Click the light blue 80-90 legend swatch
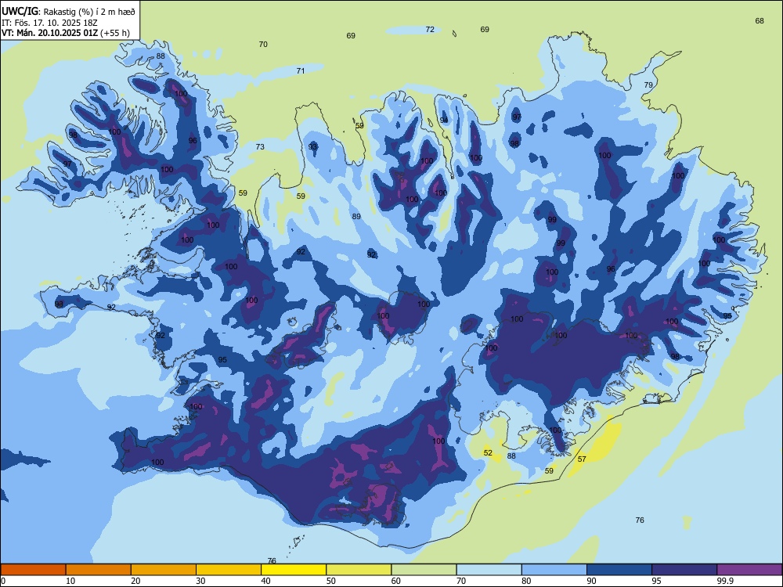Screen dimensions: 783x587 [x=554, y=570]
